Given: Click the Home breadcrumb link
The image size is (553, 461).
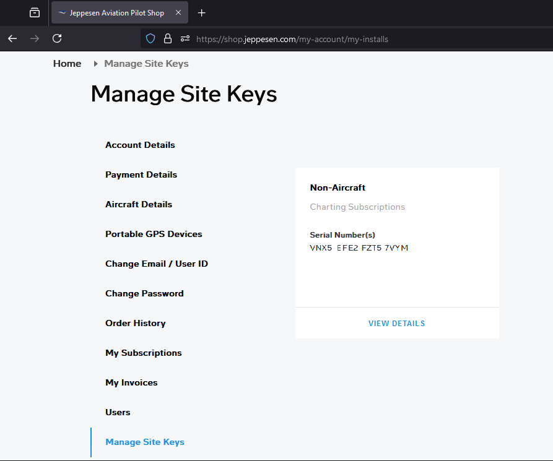Looking at the screenshot, I should [x=67, y=64].
